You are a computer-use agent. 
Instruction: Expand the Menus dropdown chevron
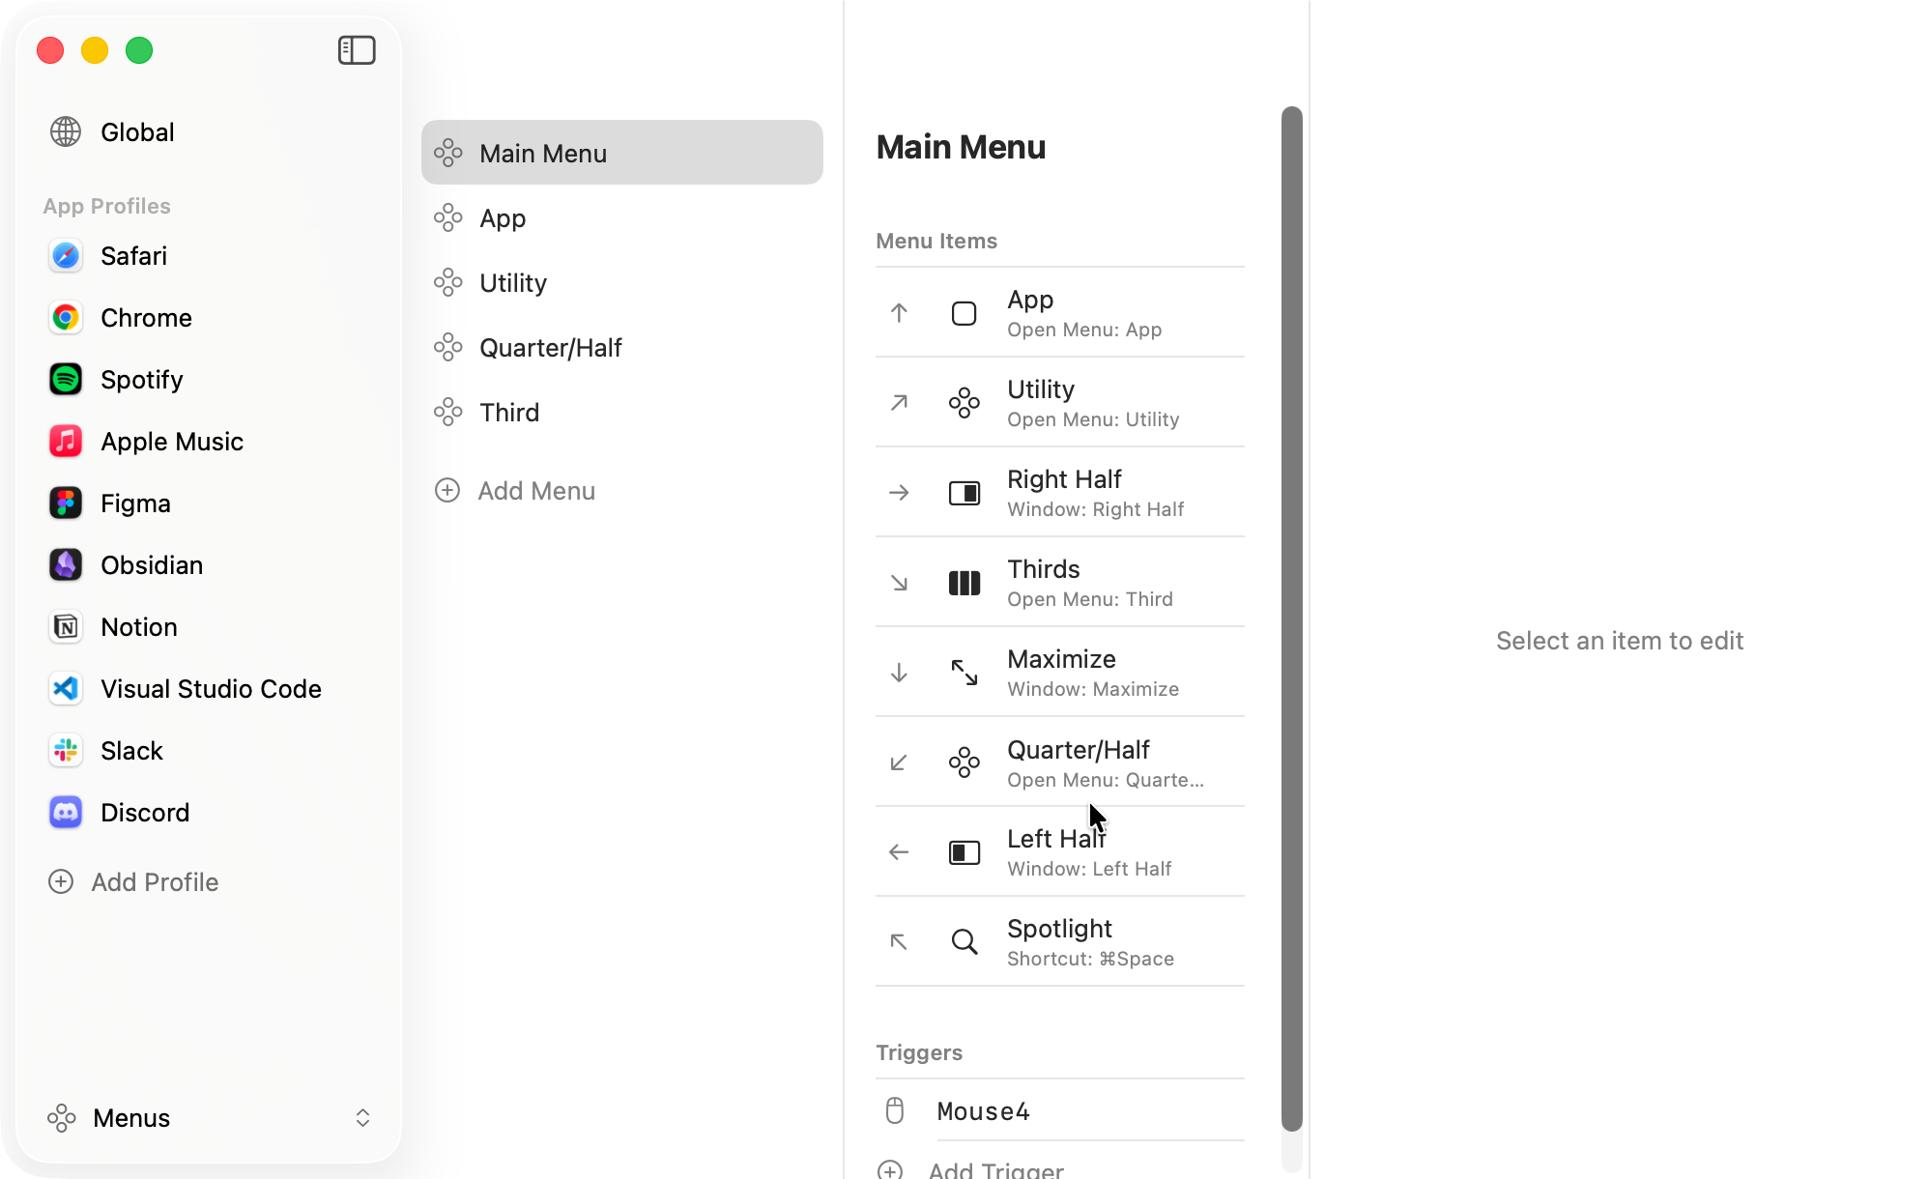pyautogui.click(x=362, y=1118)
